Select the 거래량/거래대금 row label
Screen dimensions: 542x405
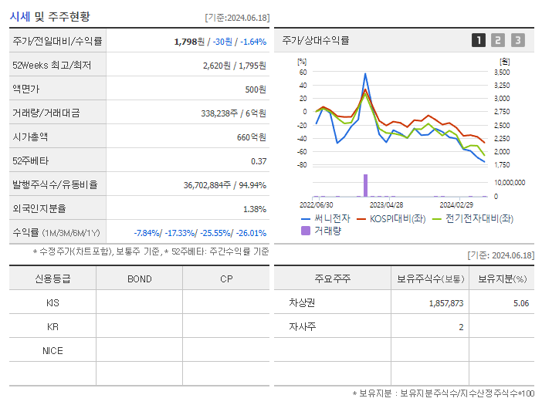[x=46, y=113]
